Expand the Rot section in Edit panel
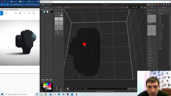This screenshot has width=171, height=96. click(x=149, y=38)
